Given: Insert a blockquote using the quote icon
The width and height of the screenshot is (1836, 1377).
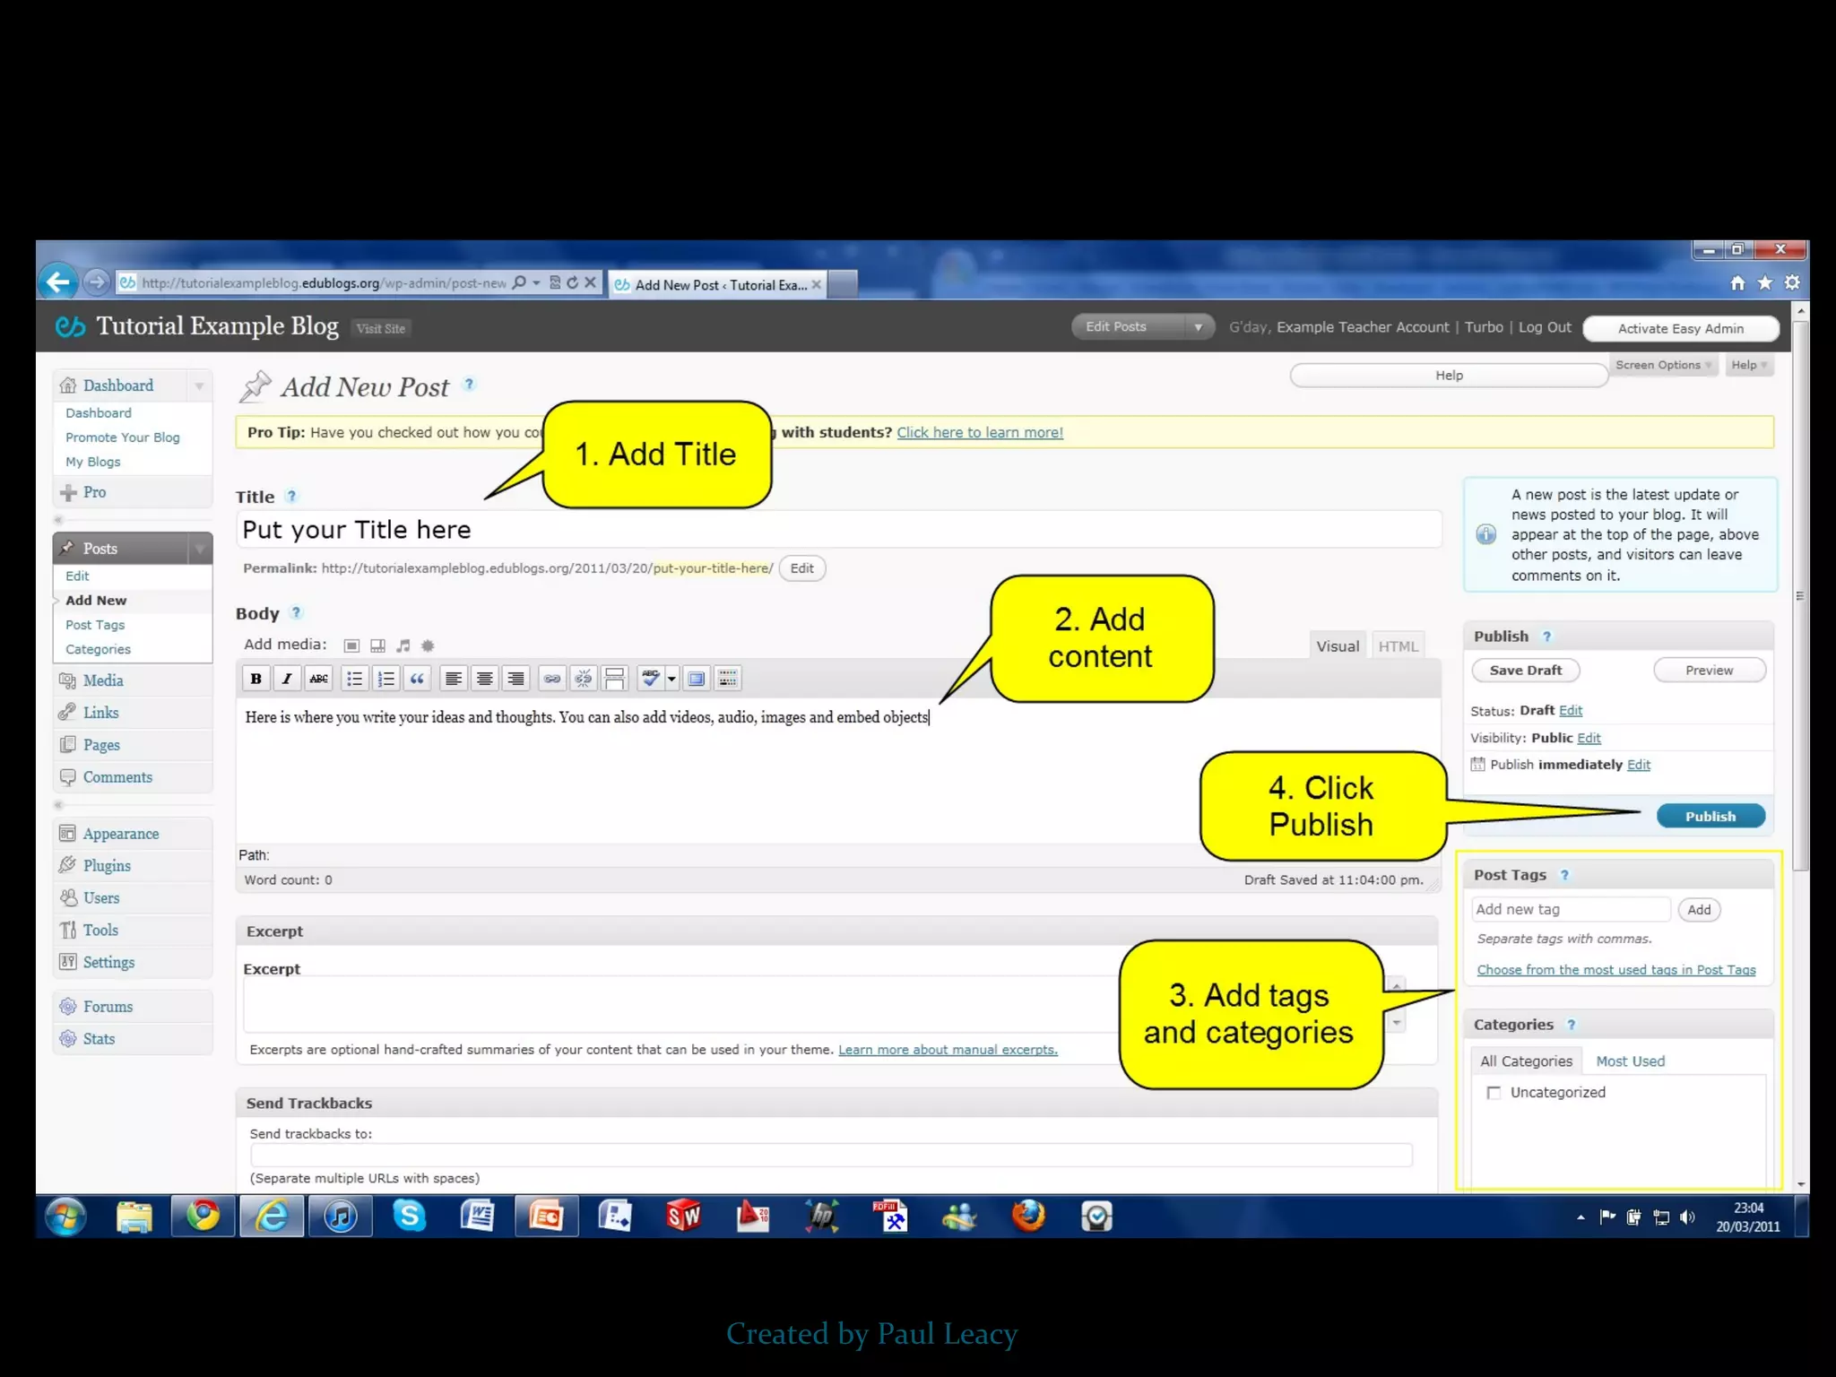Looking at the screenshot, I should [x=417, y=679].
